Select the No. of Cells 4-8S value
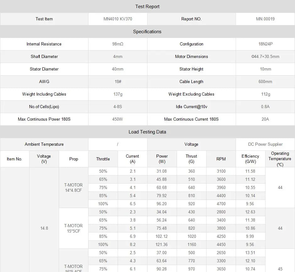This screenshot has width=295, height=272. (x=118, y=107)
